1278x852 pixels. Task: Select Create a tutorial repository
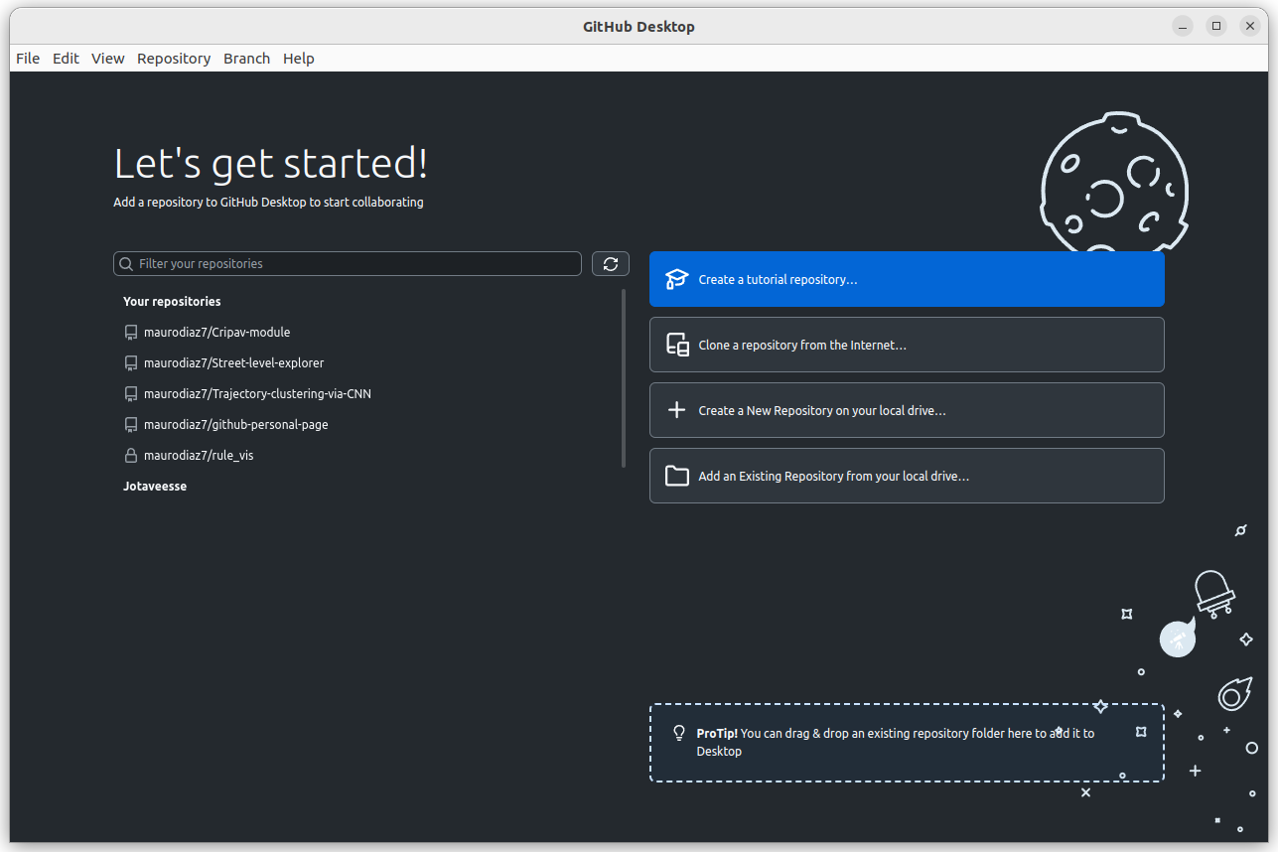click(906, 278)
